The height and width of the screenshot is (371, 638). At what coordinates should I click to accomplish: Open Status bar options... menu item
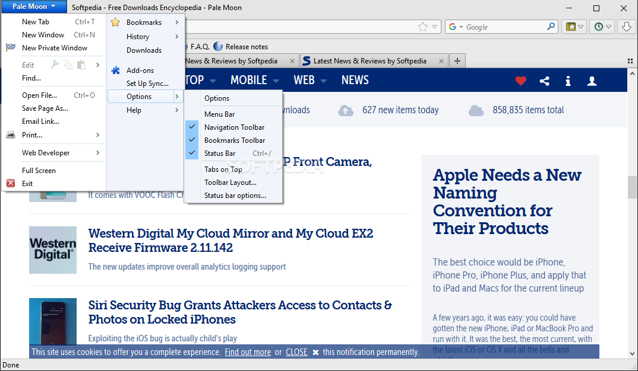[x=233, y=195]
